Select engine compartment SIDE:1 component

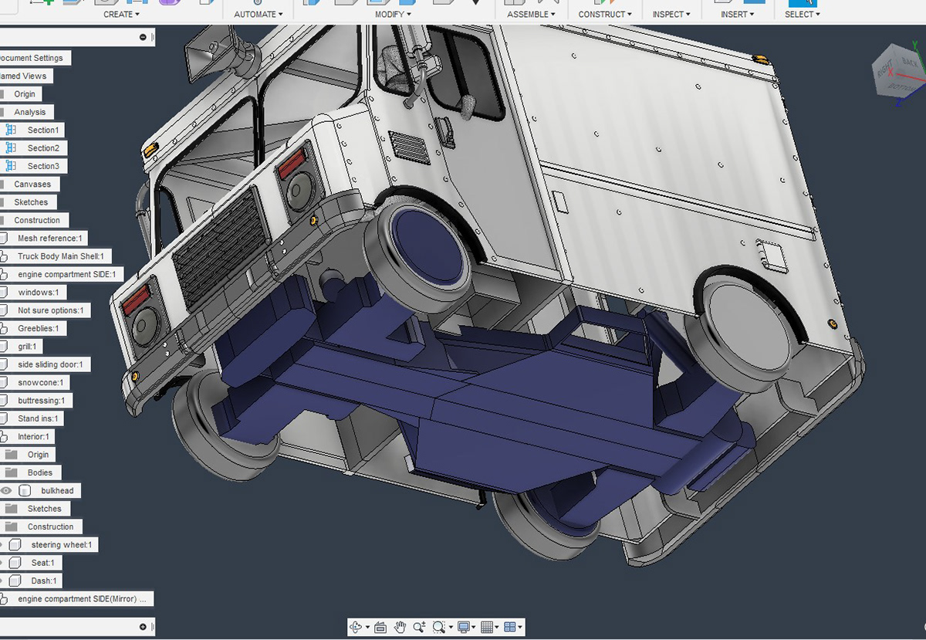[x=62, y=274]
